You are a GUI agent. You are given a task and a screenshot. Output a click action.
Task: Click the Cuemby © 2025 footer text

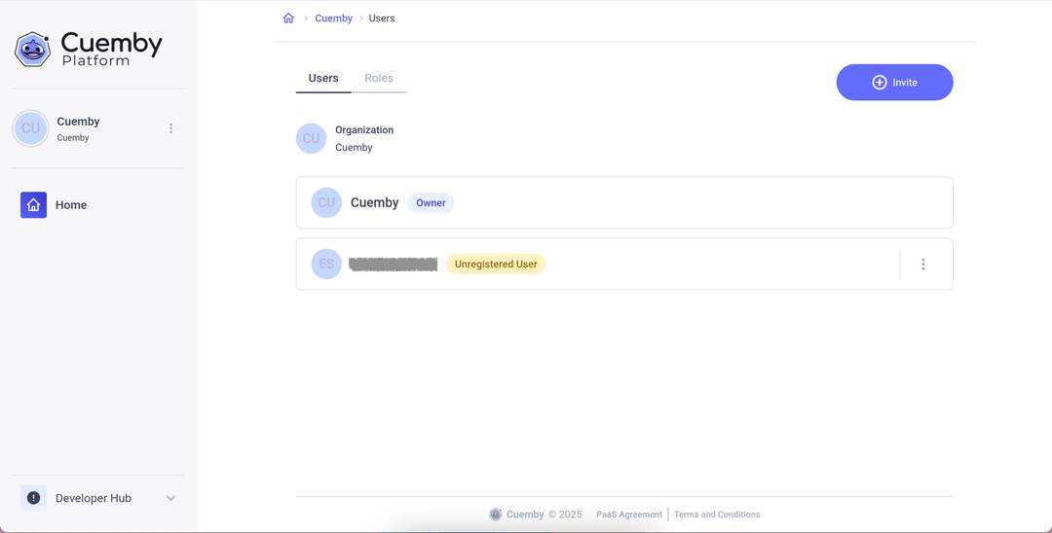click(545, 515)
